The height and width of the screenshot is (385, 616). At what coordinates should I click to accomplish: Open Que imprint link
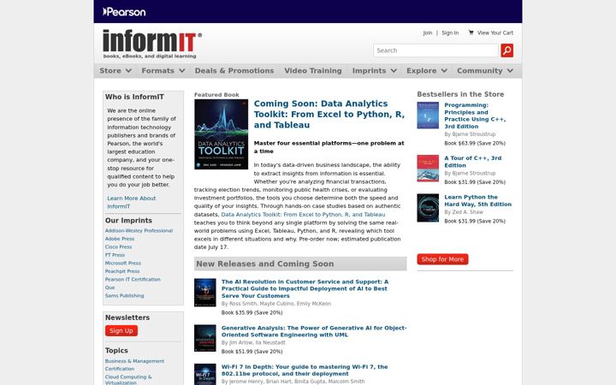[110, 287]
